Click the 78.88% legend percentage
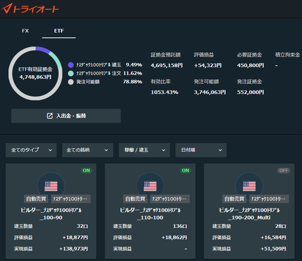Screen dimensions: 302x261 click(133, 82)
